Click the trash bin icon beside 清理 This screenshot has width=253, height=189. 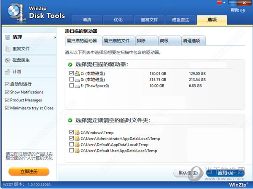click(8, 37)
